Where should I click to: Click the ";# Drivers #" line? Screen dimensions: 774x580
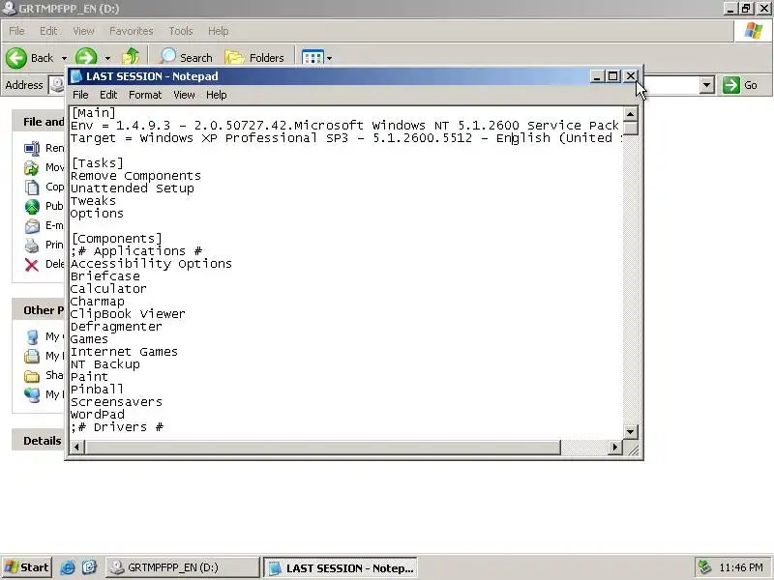click(116, 427)
